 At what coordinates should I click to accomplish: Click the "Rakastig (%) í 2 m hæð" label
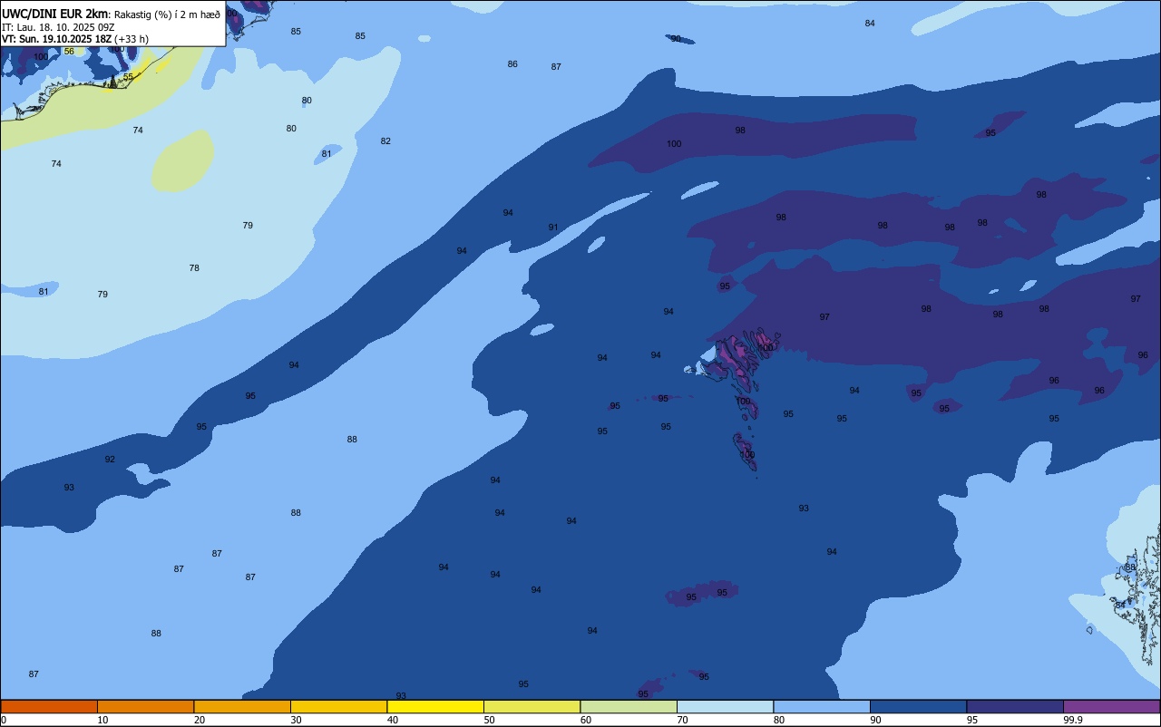(167, 15)
